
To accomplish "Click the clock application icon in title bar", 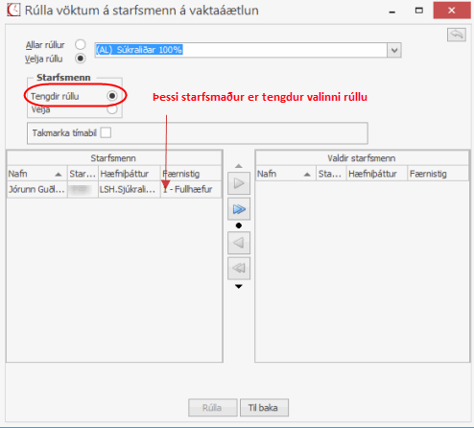I will pos(13,11).
